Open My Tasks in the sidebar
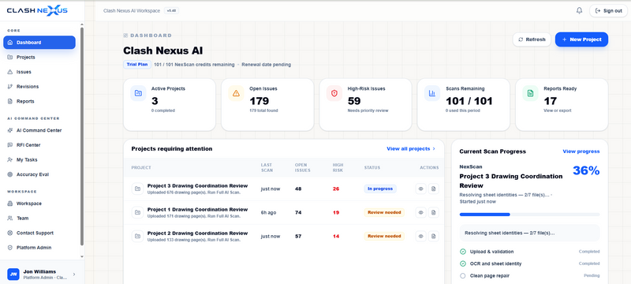The width and height of the screenshot is (631, 284). click(39, 159)
